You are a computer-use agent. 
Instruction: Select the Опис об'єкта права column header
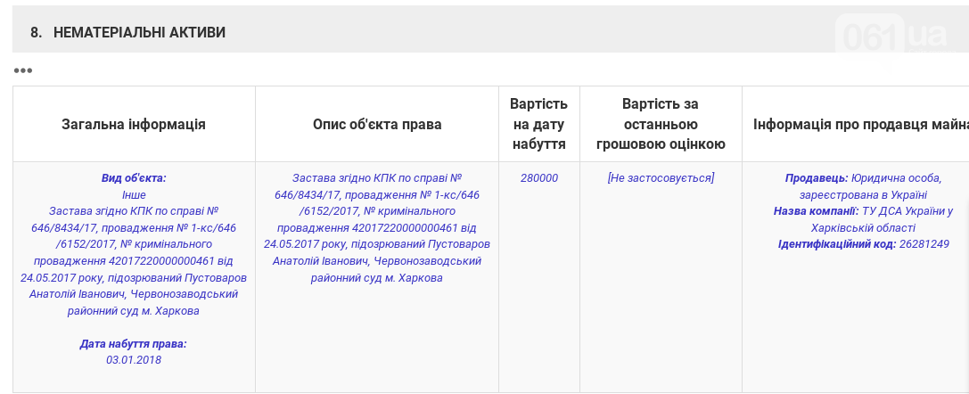pyautogui.click(x=377, y=124)
